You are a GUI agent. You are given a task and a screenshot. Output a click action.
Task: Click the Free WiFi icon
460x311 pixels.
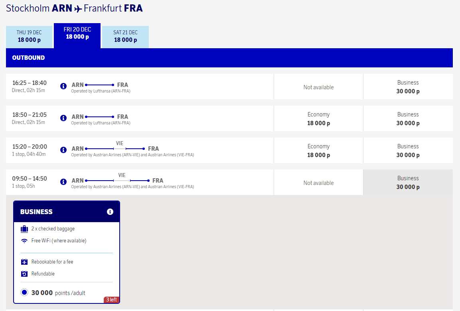pos(24,241)
